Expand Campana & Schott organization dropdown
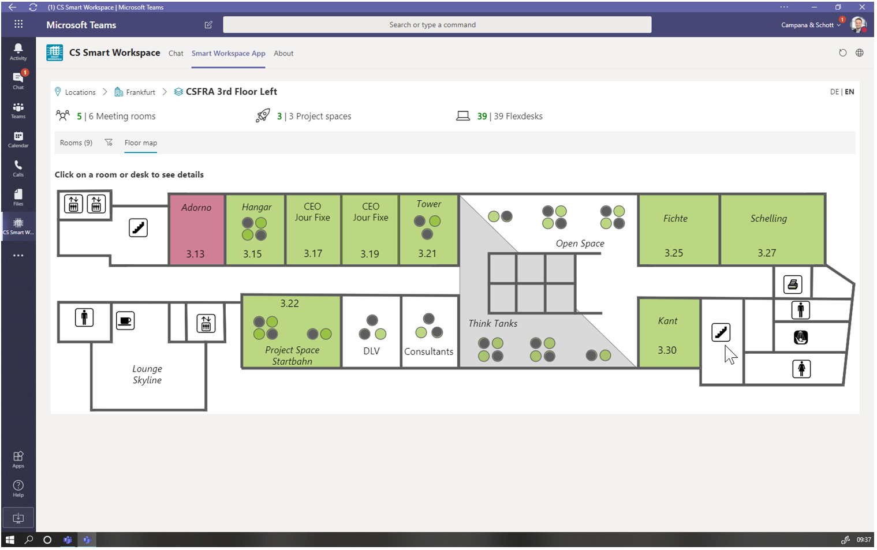 (x=811, y=25)
